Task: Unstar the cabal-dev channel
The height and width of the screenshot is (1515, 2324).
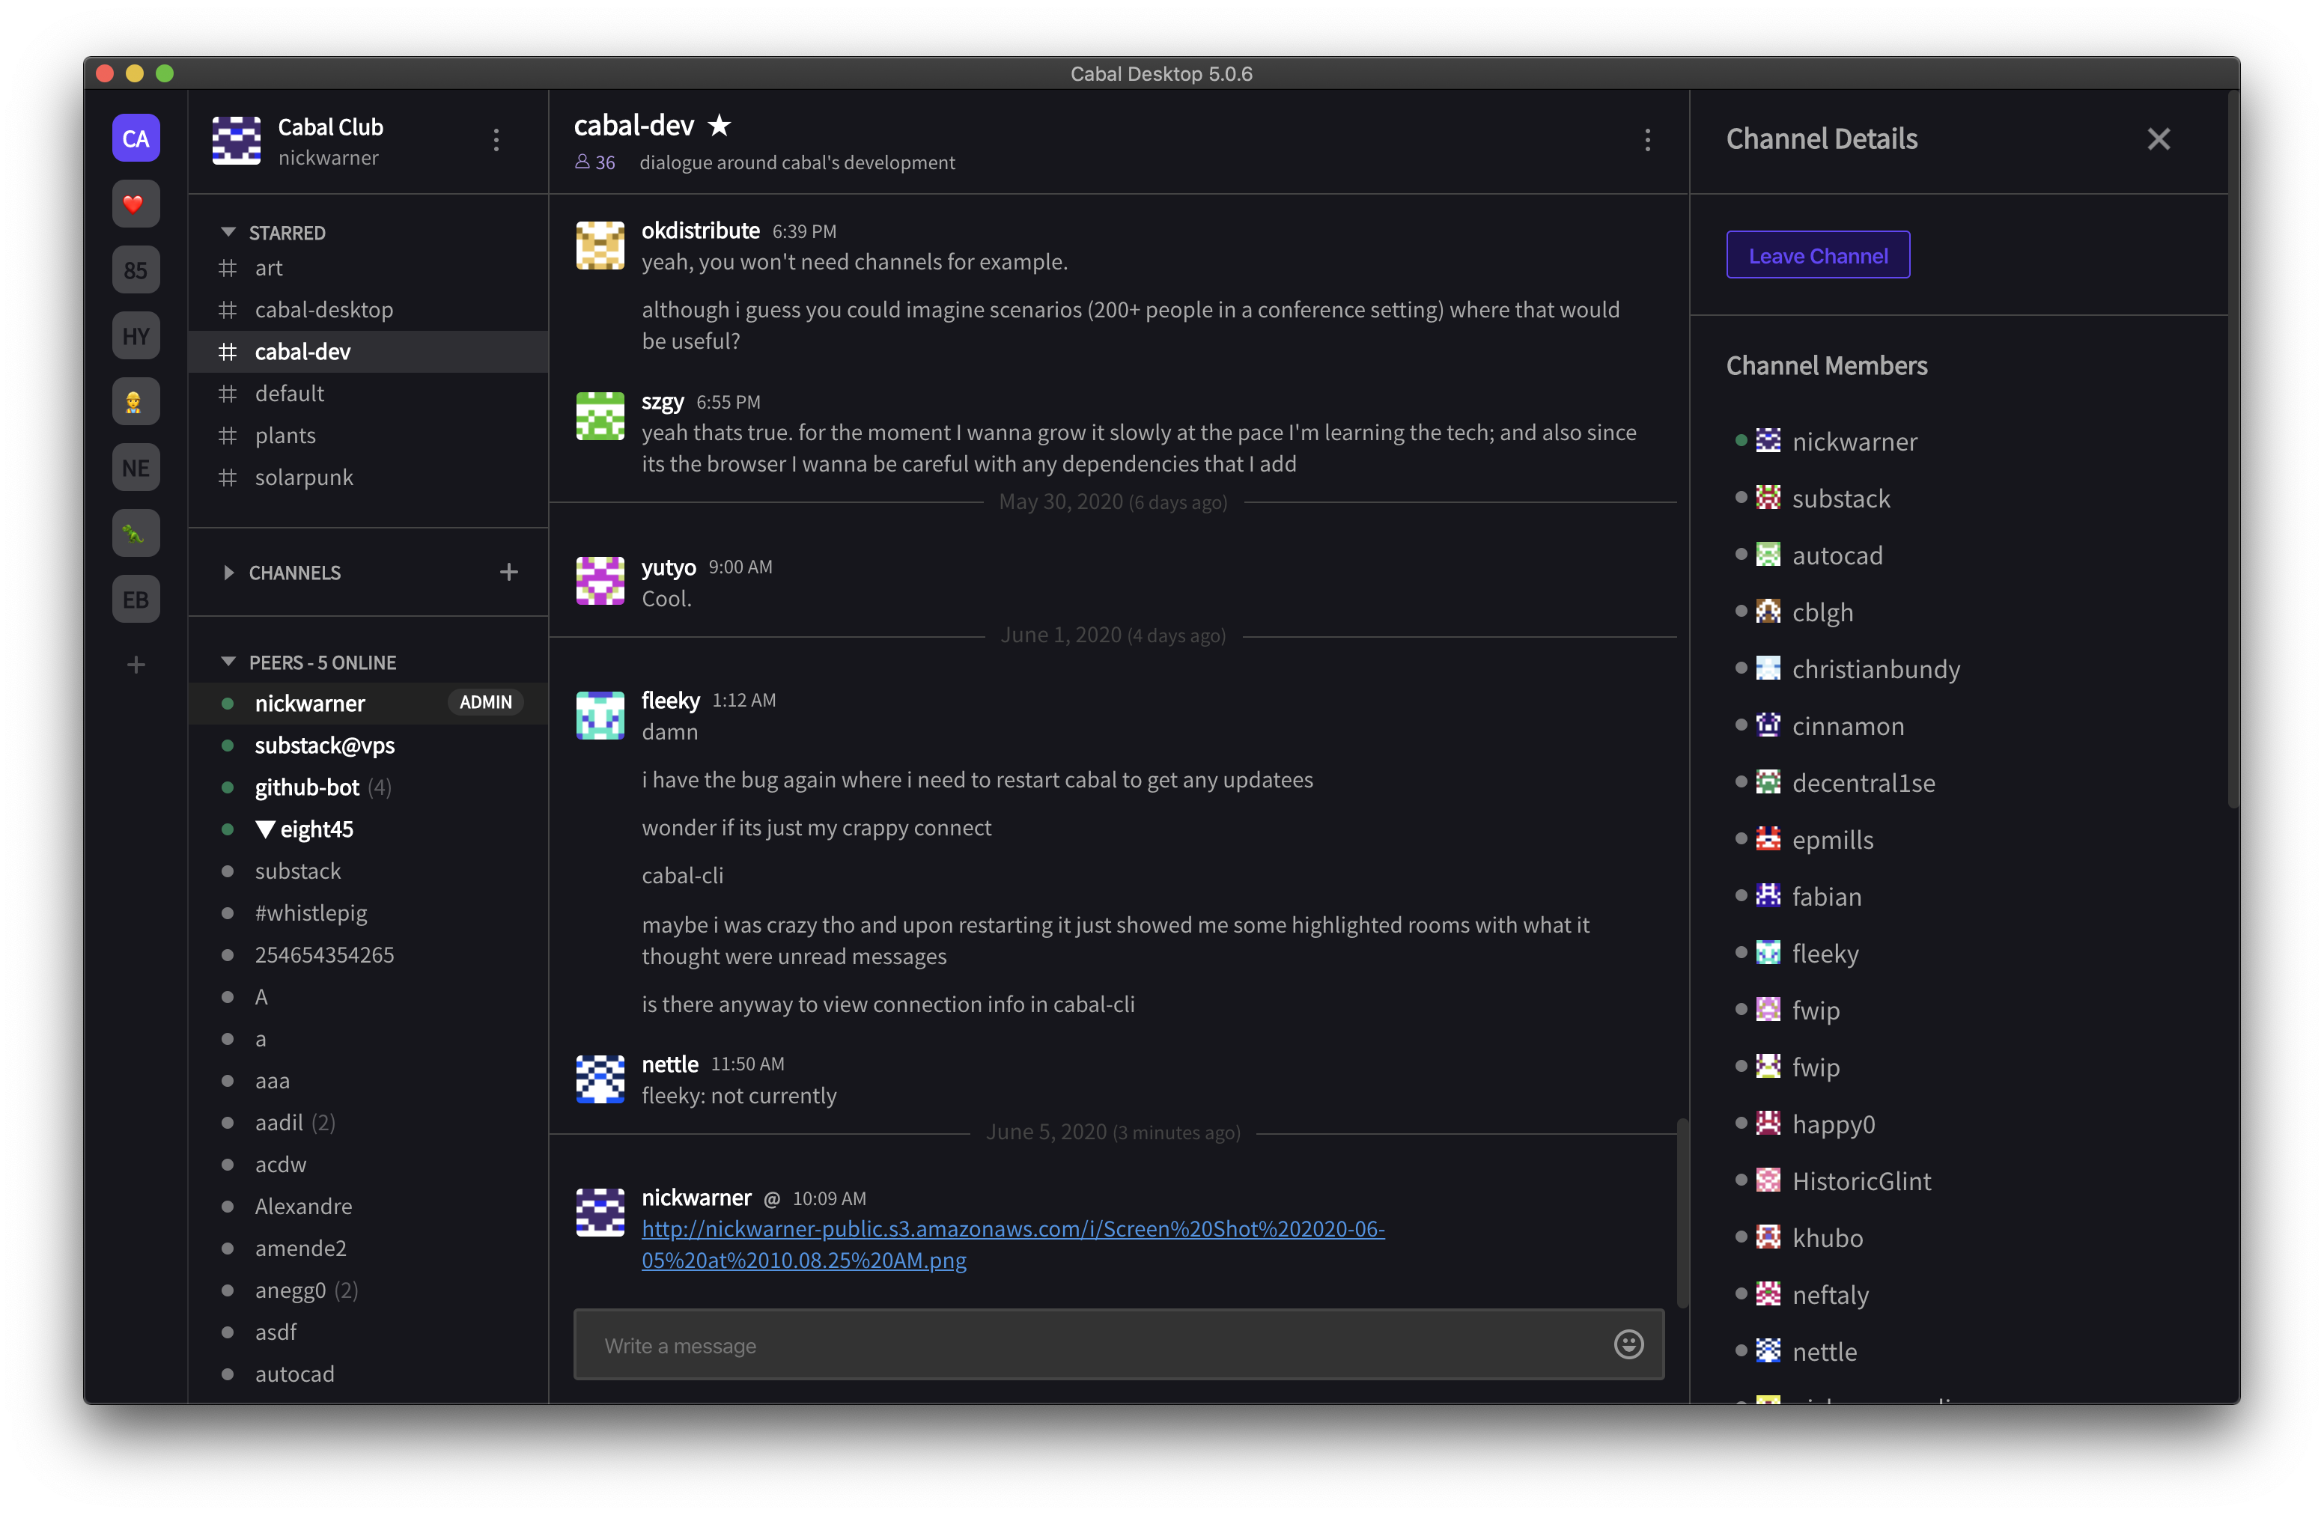Action: tap(720, 125)
